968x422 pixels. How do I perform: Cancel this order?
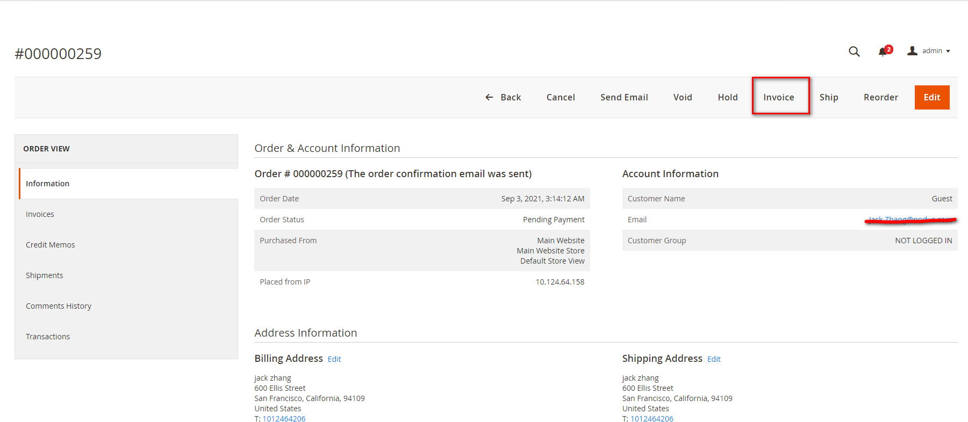561,97
